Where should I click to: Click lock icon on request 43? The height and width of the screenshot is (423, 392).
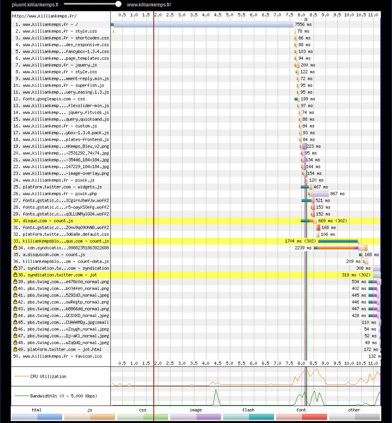click(x=15, y=308)
